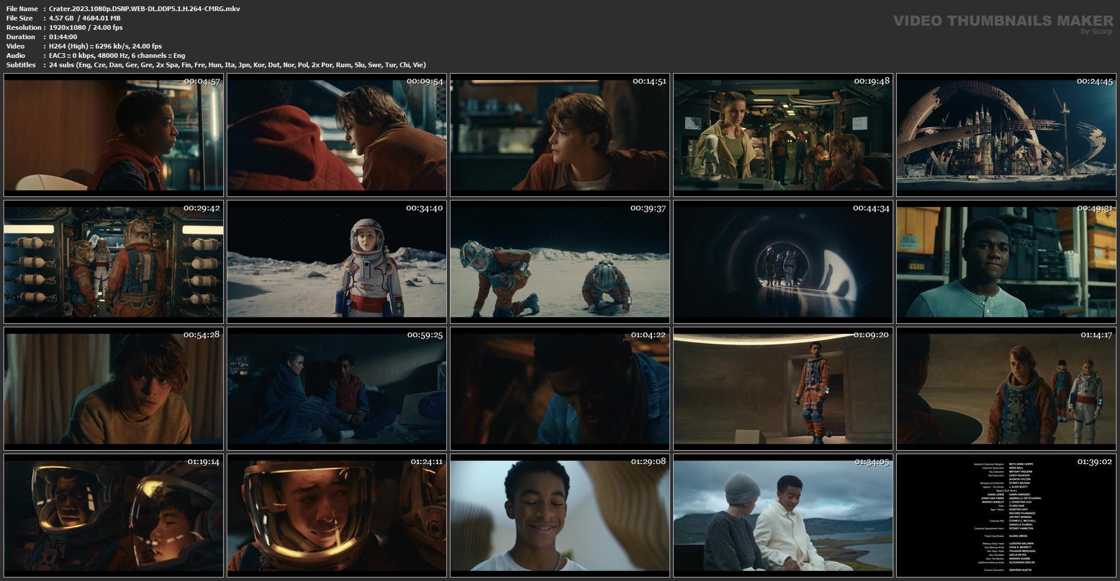This screenshot has height=581, width=1120.
Task: Click the video codec H264 (High) line
Action: (x=105, y=46)
